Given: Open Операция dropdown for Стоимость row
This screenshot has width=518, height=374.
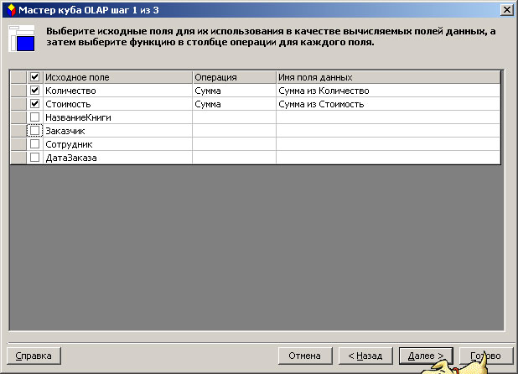Looking at the screenshot, I should click(234, 104).
